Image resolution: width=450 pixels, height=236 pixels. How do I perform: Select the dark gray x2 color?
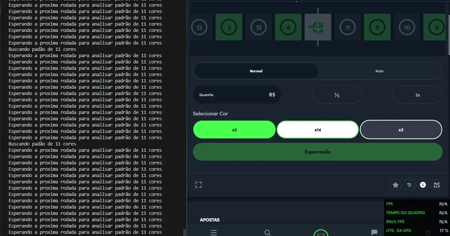(x=401, y=130)
